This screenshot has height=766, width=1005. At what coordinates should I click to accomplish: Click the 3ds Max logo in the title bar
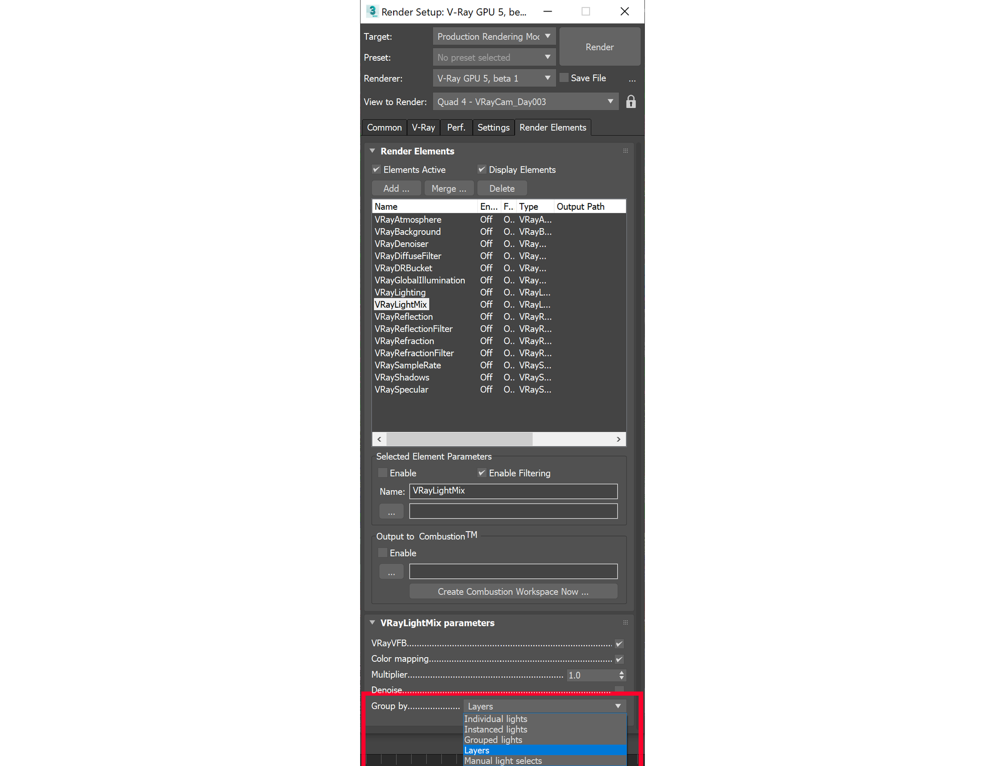click(x=372, y=11)
